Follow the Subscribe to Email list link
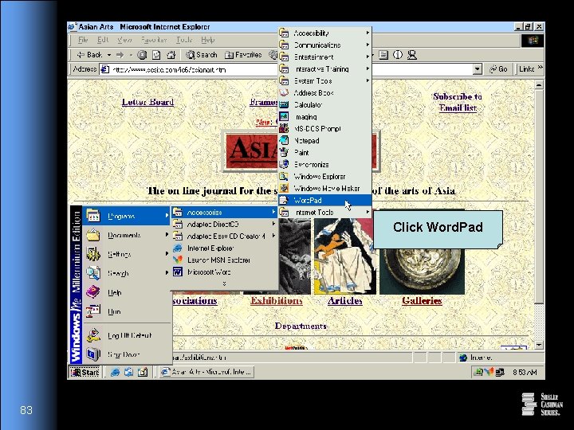The image size is (574, 430). coord(458,103)
